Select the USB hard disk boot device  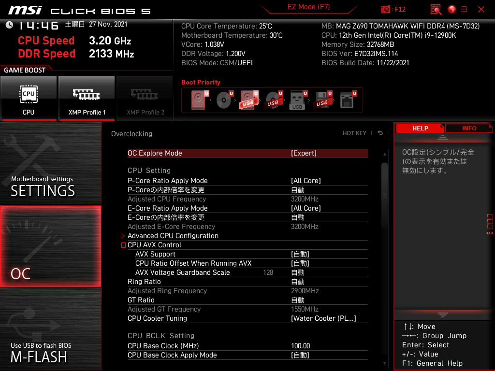[249, 100]
